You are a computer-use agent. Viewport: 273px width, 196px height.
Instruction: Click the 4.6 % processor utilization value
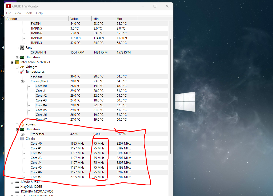click(74, 134)
